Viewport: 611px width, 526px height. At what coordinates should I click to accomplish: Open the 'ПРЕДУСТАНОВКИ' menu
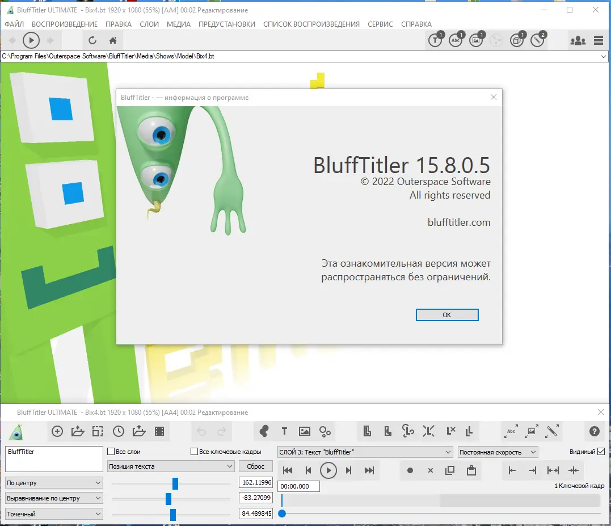click(226, 24)
